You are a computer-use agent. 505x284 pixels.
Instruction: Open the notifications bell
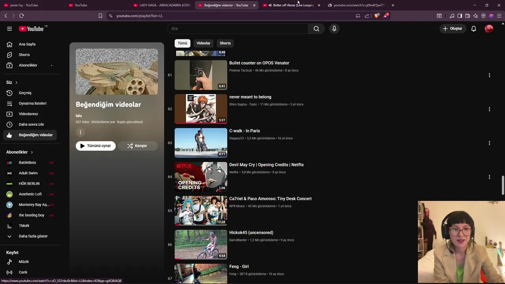pyautogui.click(x=473, y=28)
